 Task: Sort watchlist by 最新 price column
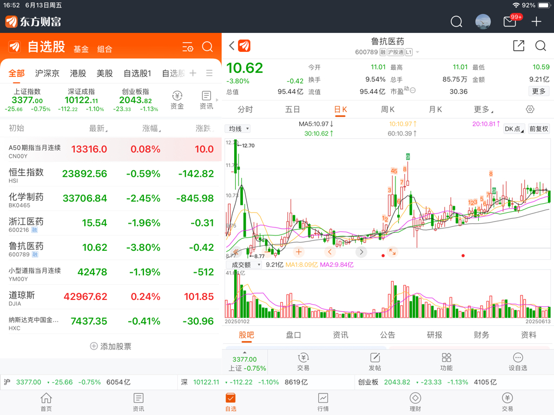[98, 128]
